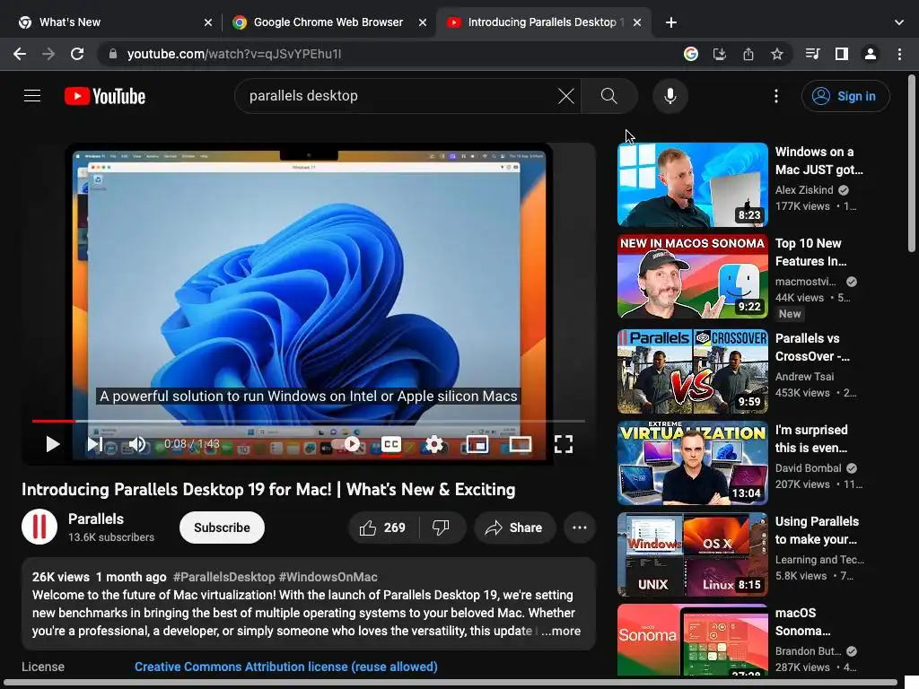
Task: Open the Parallels channel name link
Action: tap(96, 519)
